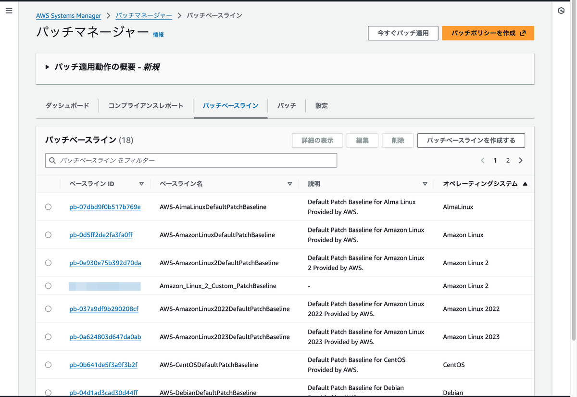Image resolution: width=577 pixels, height=397 pixels.
Task: Open baseline pb-037a9df9b290208cf
Action: pos(104,309)
